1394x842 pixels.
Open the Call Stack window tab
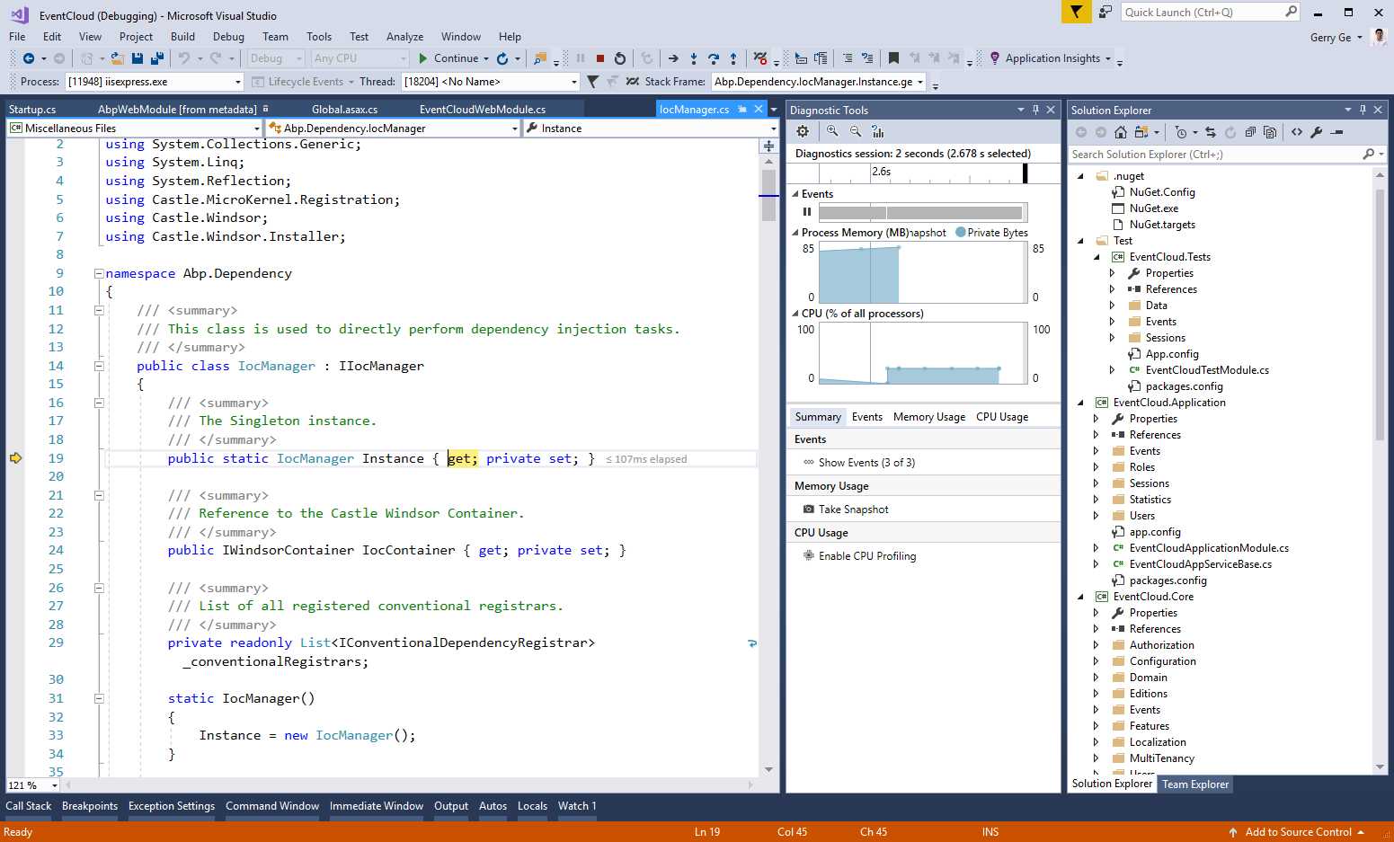pyautogui.click(x=29, y=806)
